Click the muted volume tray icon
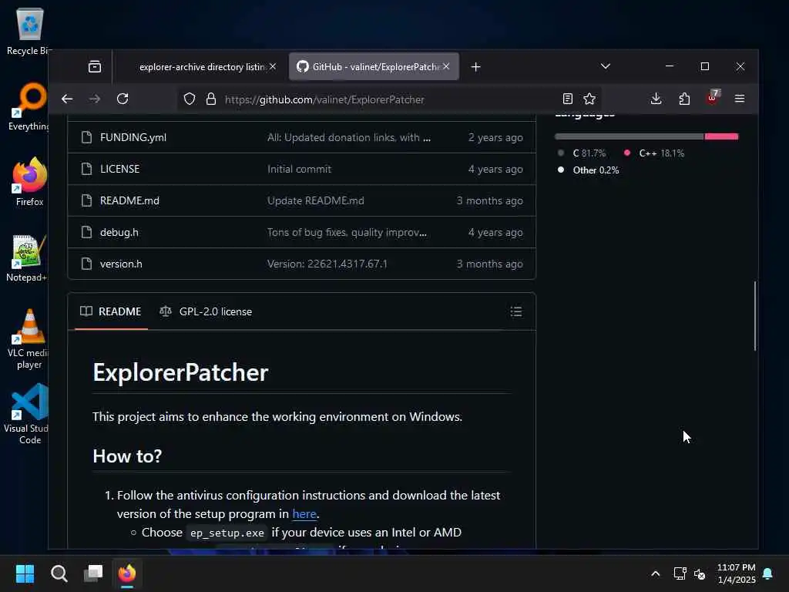 [x=700, y=573]
